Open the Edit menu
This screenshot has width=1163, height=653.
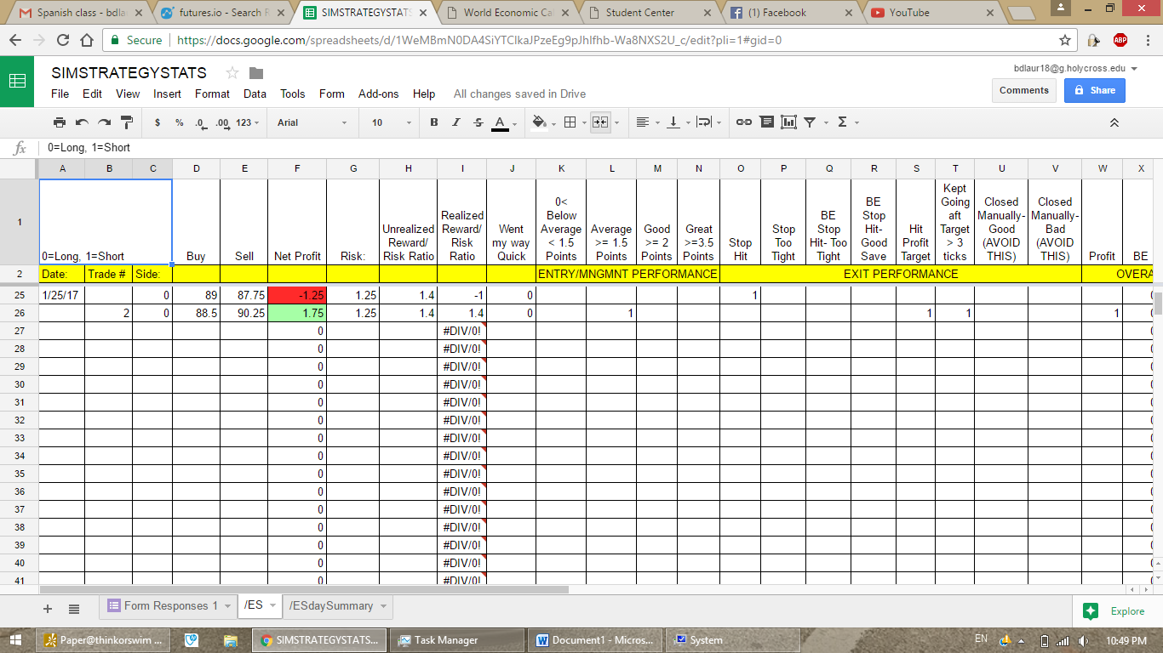tap(92, 94)
